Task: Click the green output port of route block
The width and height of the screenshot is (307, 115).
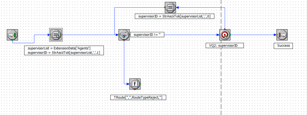Action: click(230, 35)
